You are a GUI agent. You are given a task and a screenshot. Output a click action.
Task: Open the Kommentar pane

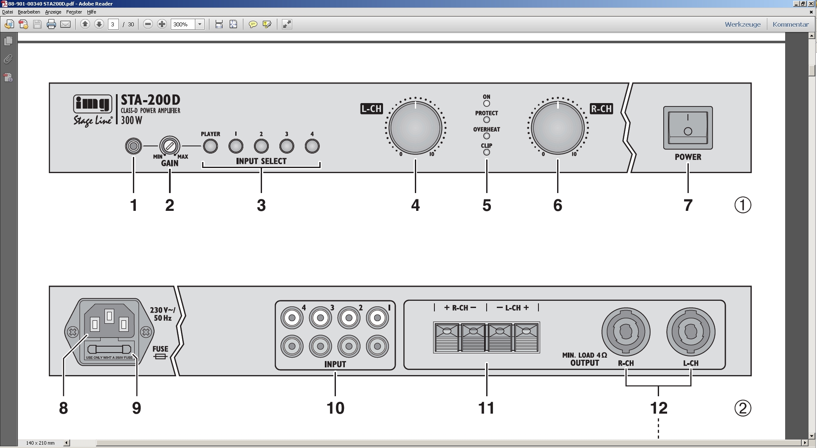[791, 24]
